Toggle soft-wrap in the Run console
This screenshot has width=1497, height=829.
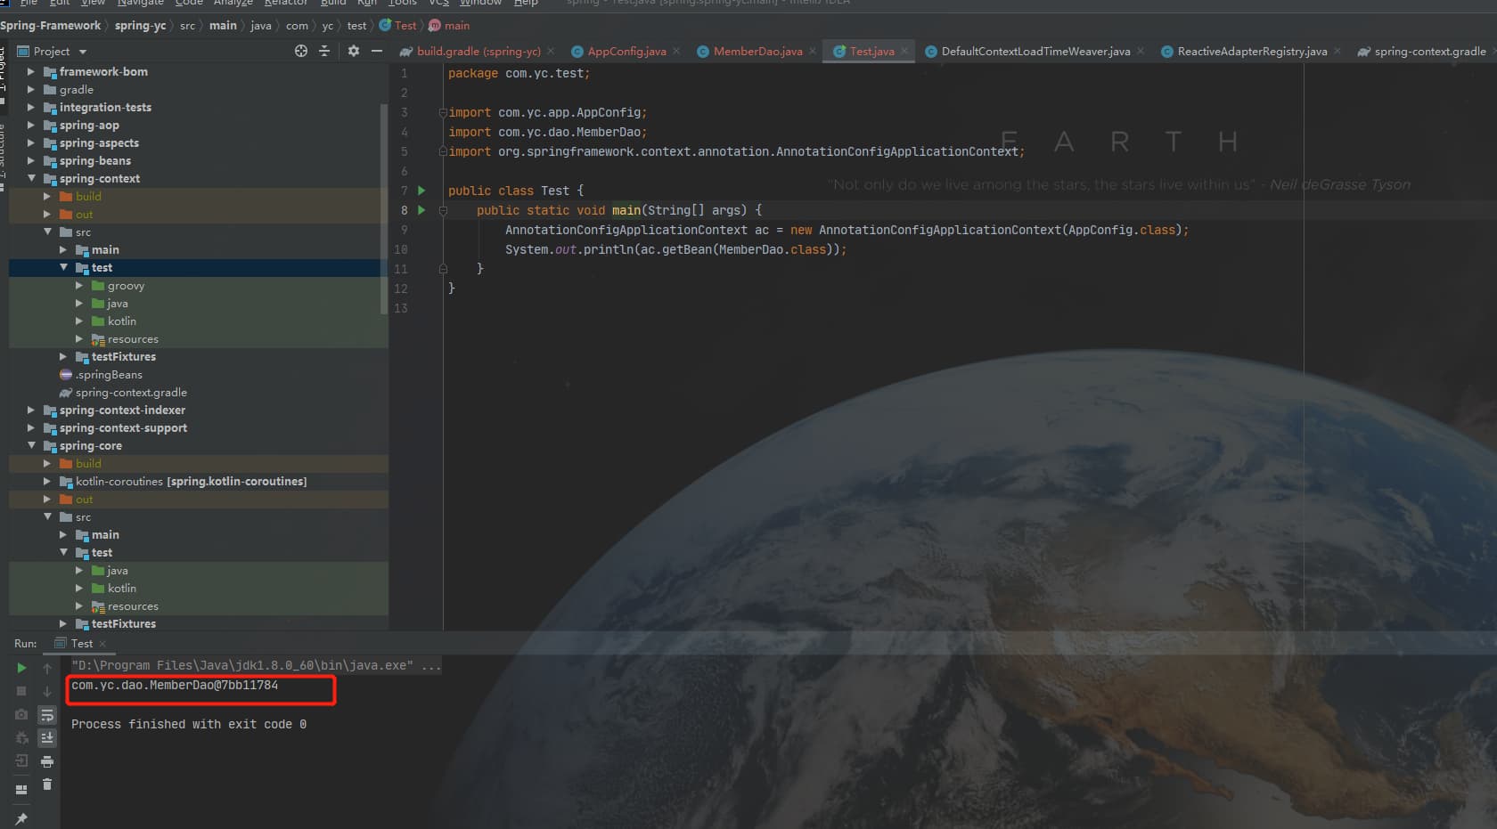(x=47, y=715)
